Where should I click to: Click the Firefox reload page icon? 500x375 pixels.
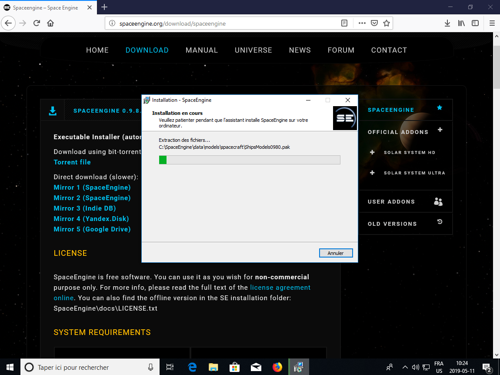tap(37, 23)
